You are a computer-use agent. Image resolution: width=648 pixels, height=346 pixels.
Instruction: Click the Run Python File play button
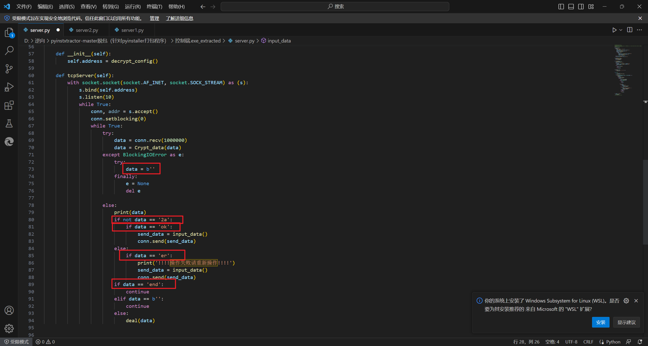[x=614, y=30]
